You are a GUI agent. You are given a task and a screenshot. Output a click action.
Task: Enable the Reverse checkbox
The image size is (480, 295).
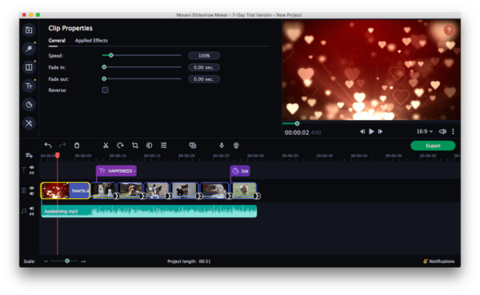pos(105,90)
